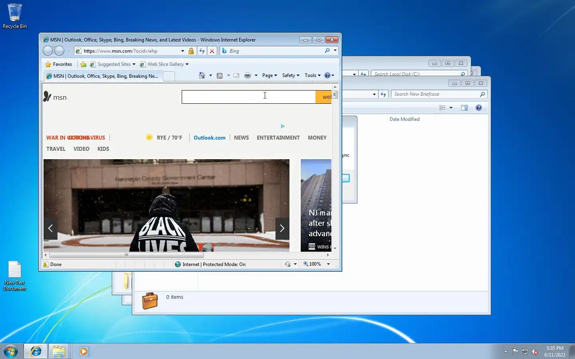
Task: Click Change your view icon in Briefcase window
Action: click(x=442, y=108)
